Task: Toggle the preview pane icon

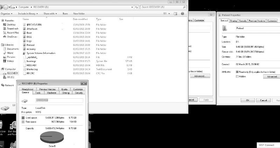Action: [x=176, y=14]
